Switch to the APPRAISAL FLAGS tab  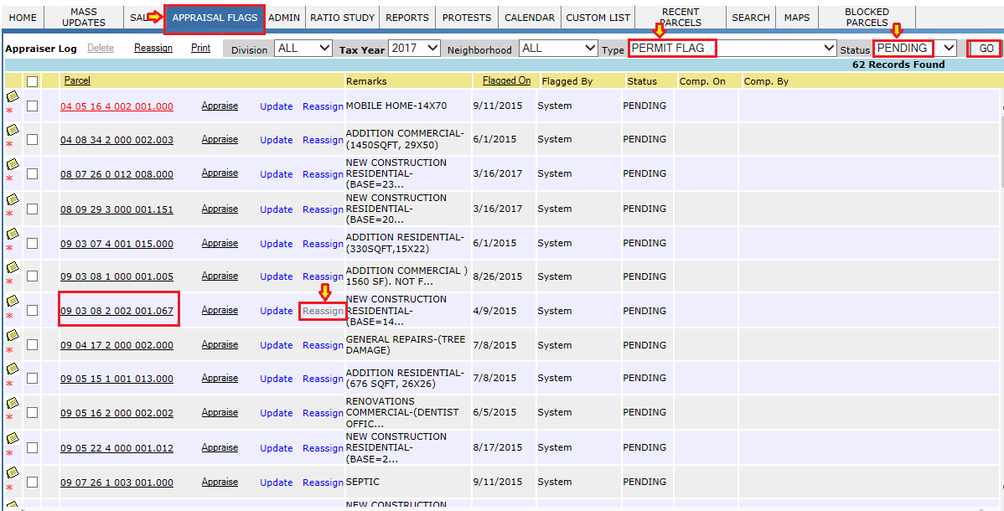pyautogui.click(x=215, y=18)
